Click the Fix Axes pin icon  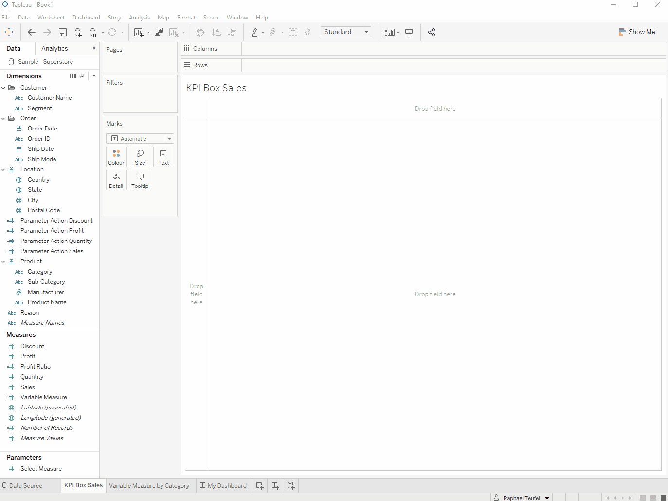[x=307, y=32]
